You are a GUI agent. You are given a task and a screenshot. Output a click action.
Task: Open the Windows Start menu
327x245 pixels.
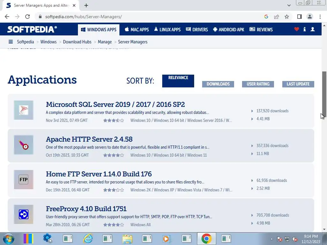tap(8, 239)
